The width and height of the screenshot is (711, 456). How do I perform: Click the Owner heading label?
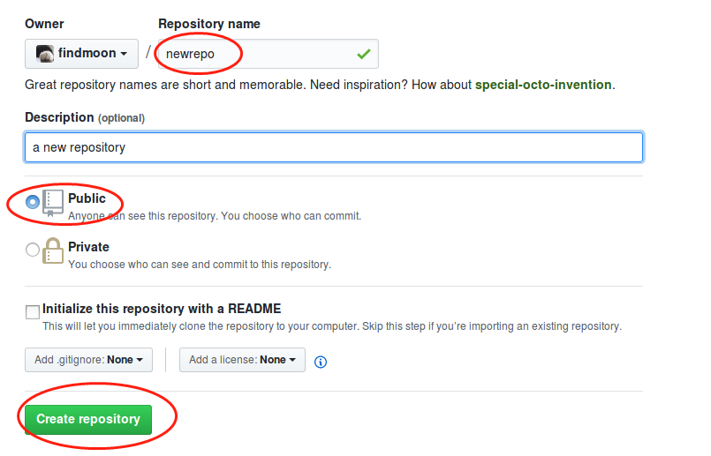coord(44,24)
